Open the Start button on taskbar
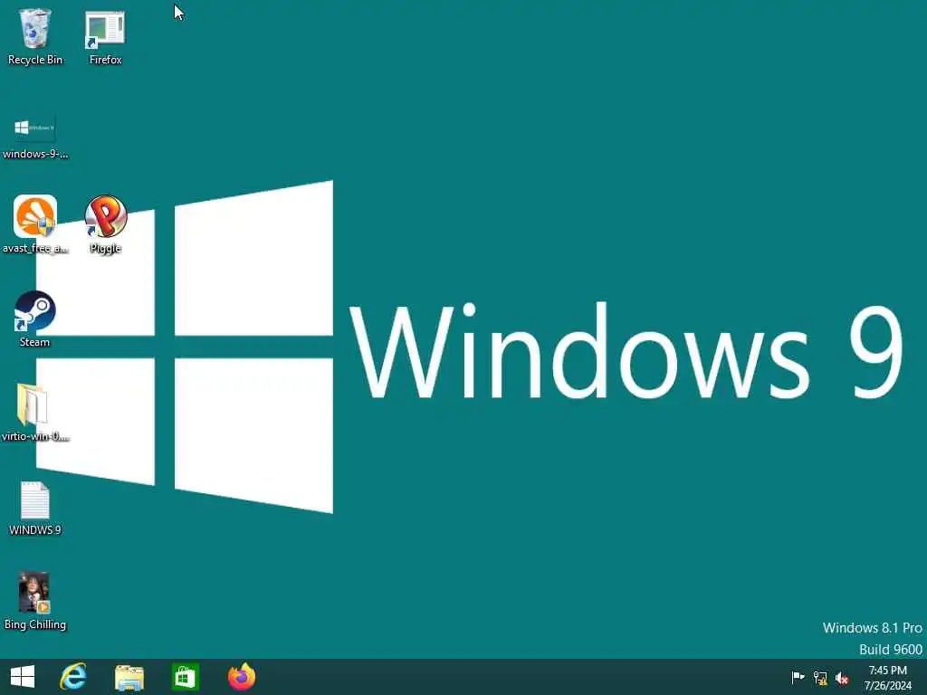Screen dimensions: 927x695 pyautogui.click(x=23, y=677)
